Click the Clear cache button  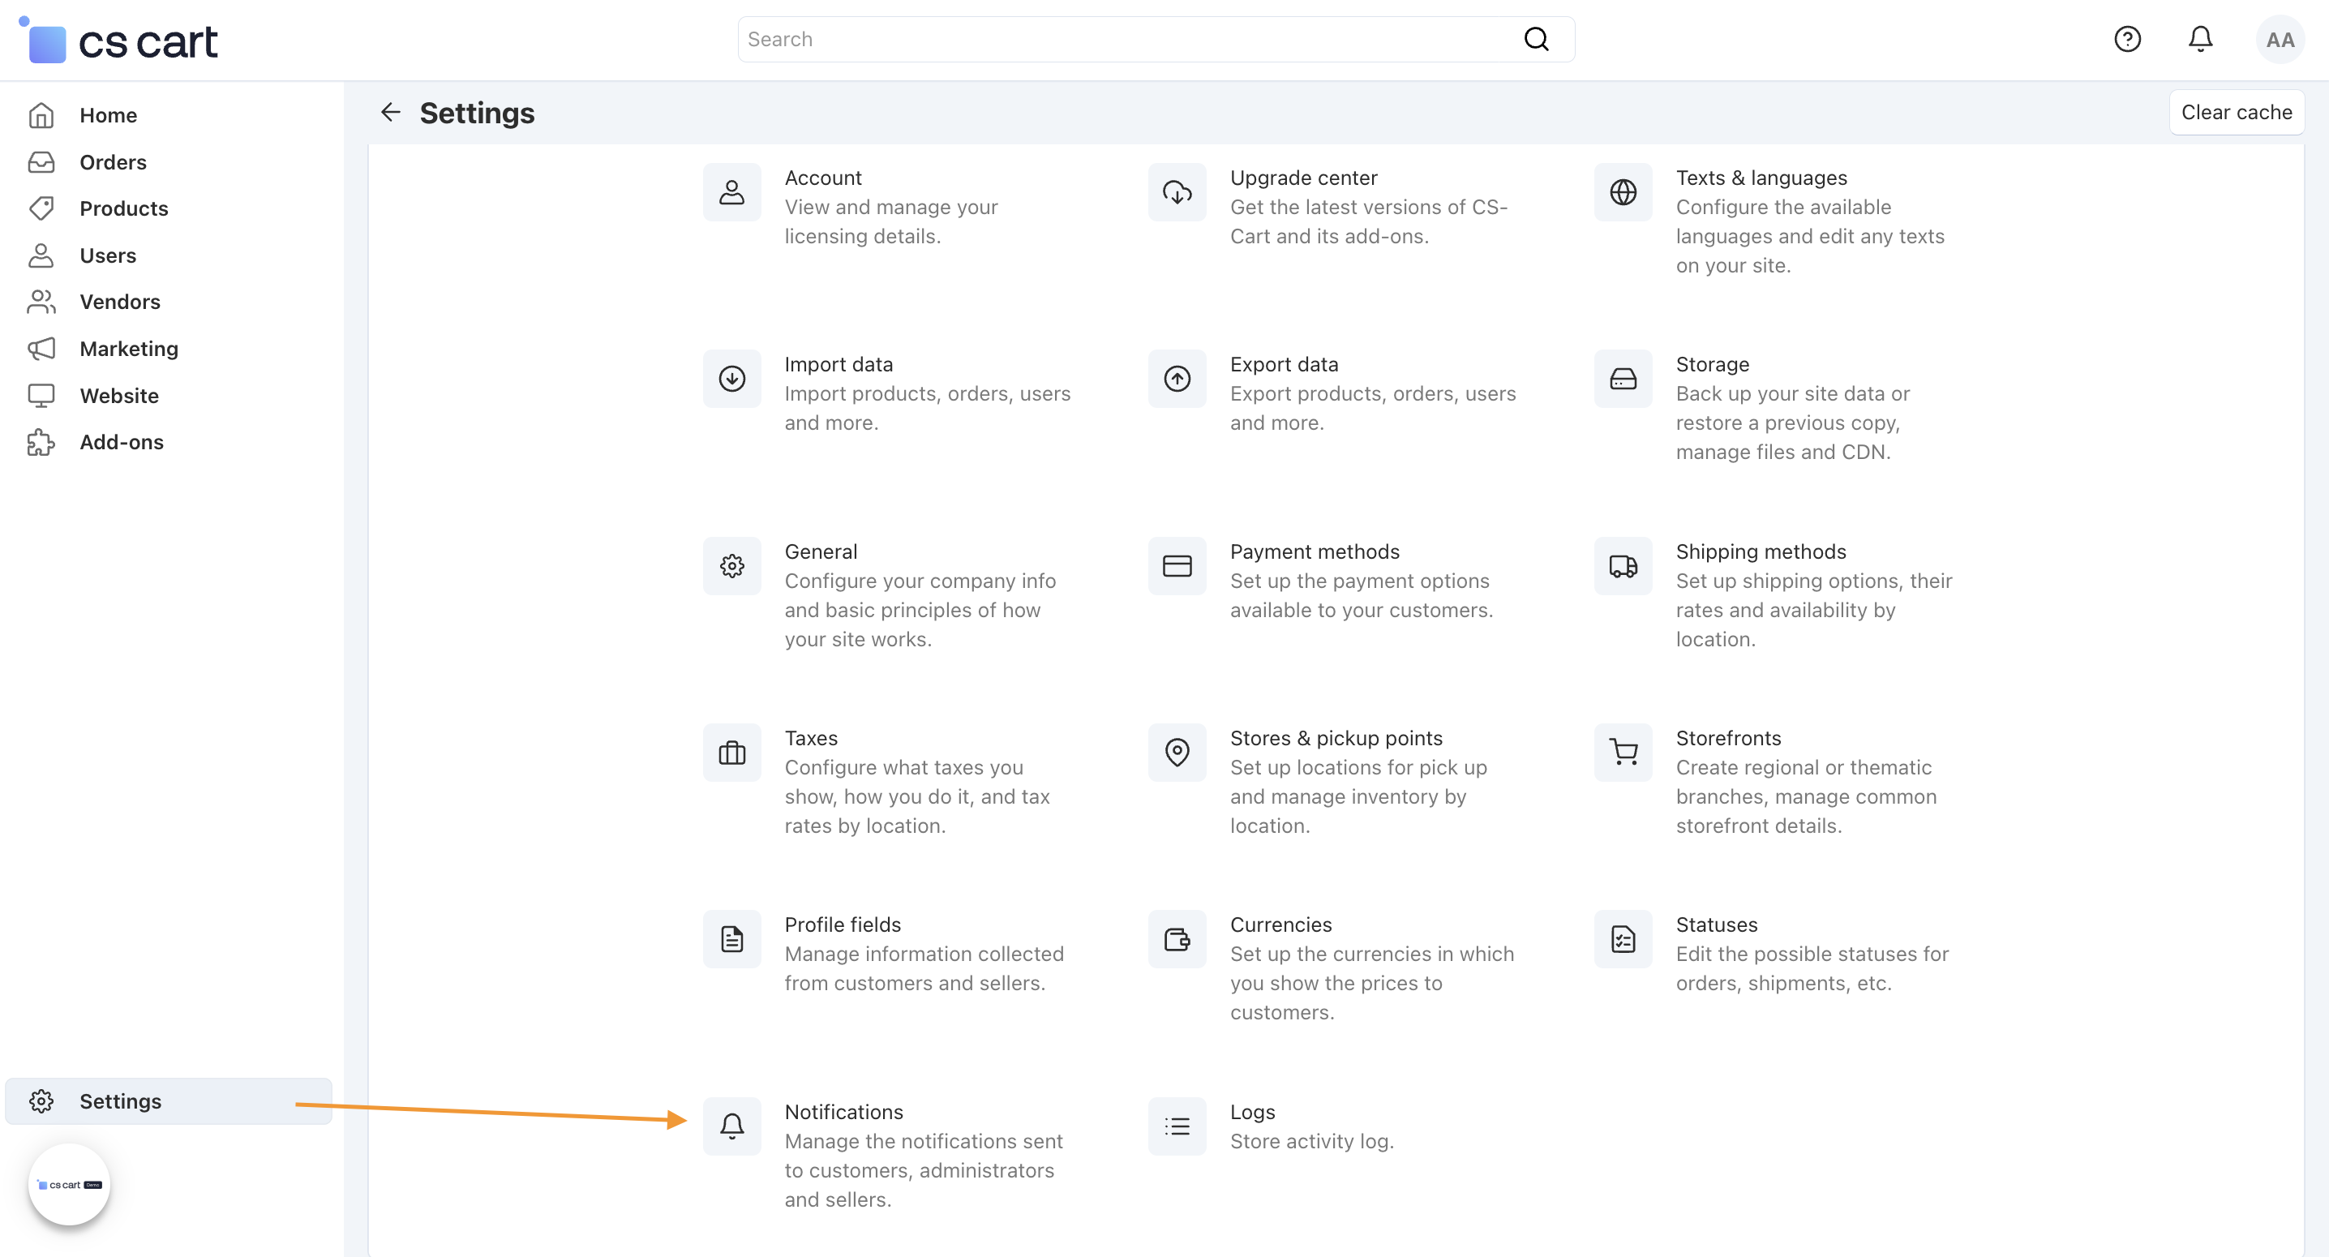point(2236,112)
